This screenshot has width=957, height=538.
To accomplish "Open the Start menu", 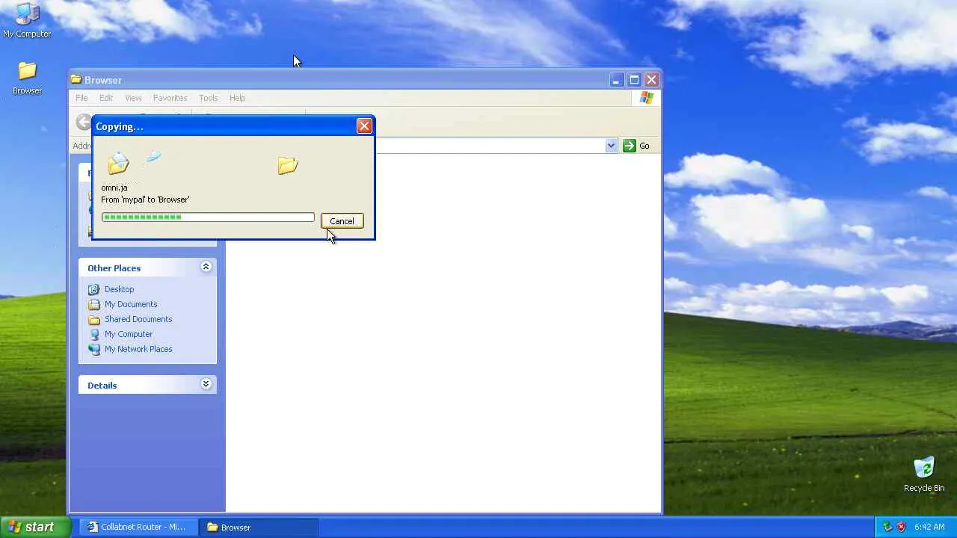I will click(35, 527).
